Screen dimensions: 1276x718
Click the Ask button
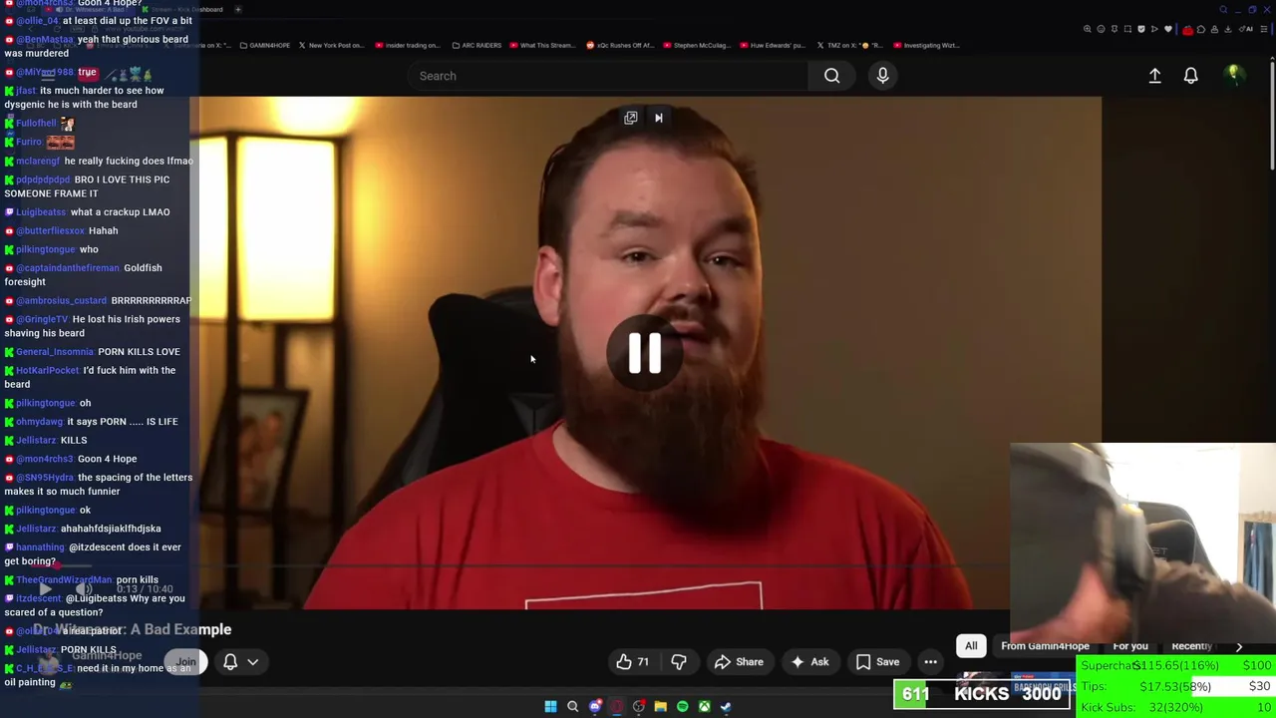809,662
